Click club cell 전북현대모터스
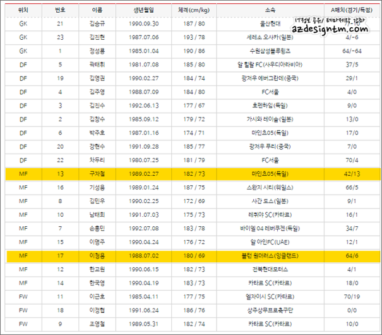The width and height of the screenshot is (382, 335). tap(270, 270)
